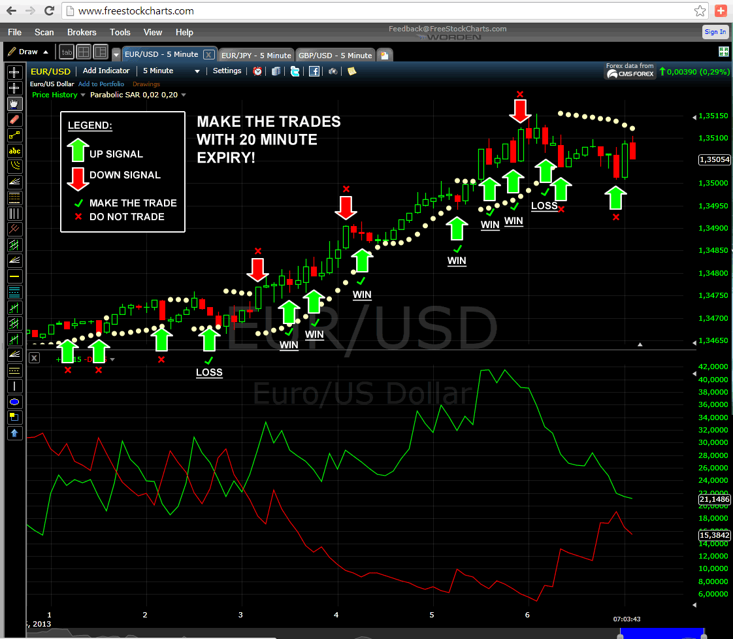Open the Tools menu

coord(120,32)
